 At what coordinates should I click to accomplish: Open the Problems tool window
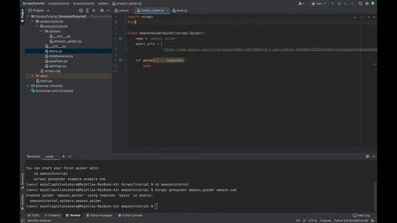(52, 216)
